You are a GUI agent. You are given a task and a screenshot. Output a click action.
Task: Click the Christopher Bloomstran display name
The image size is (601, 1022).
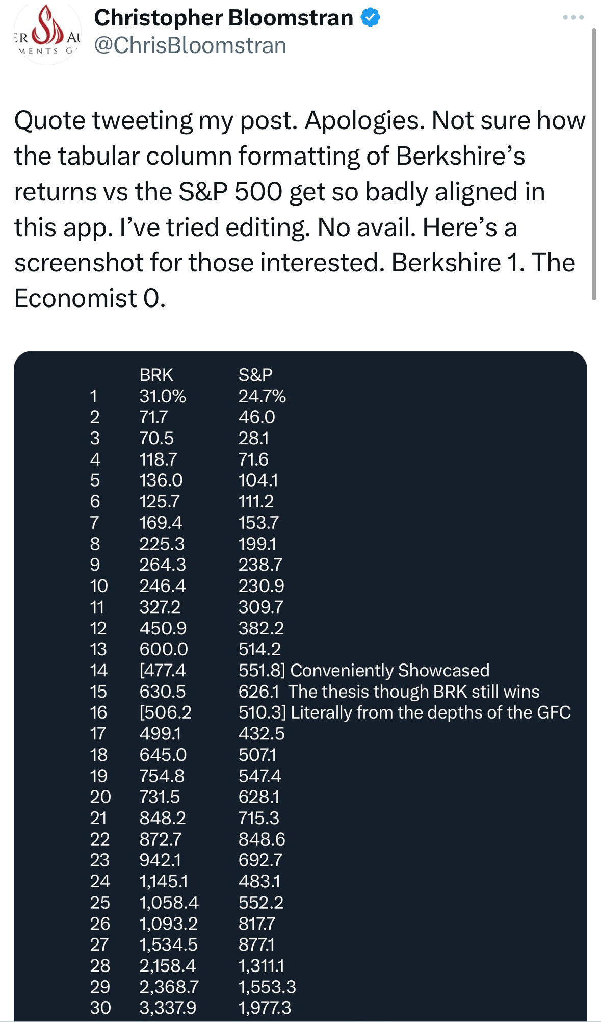click(x=223, y=18)
